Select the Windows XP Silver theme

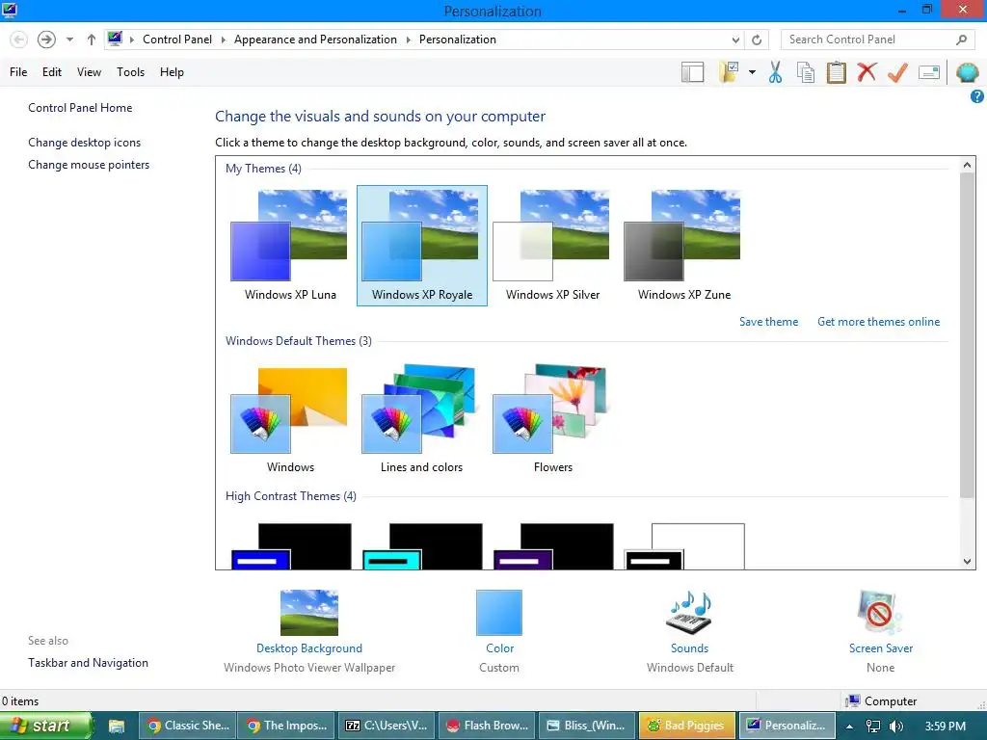(x=552, y=246)
